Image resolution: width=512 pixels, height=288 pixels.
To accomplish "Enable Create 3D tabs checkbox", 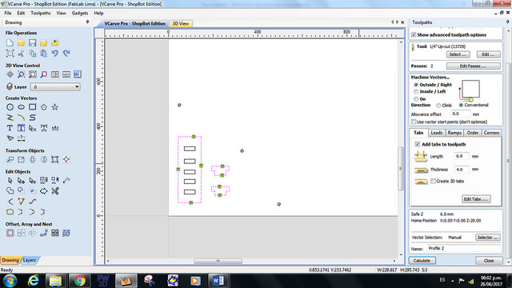I will point(433,182).
